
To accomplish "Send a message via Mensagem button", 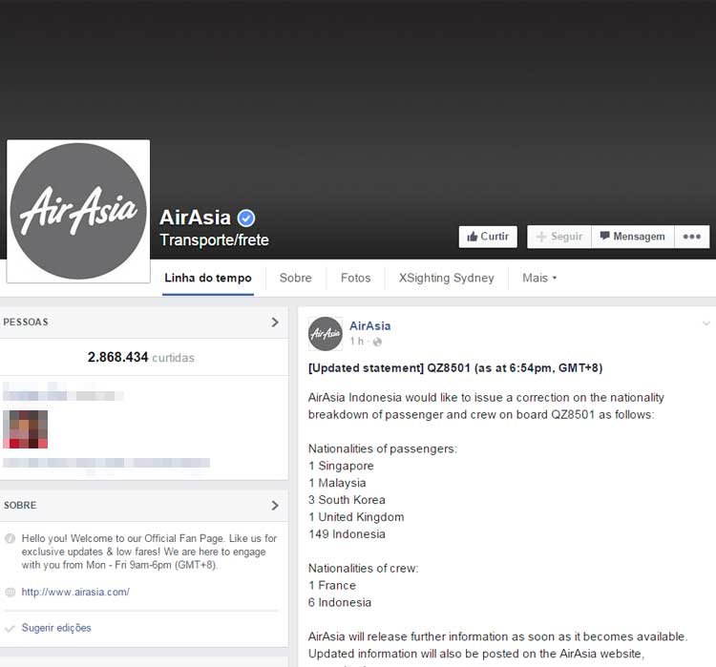I will pos(632,237).
